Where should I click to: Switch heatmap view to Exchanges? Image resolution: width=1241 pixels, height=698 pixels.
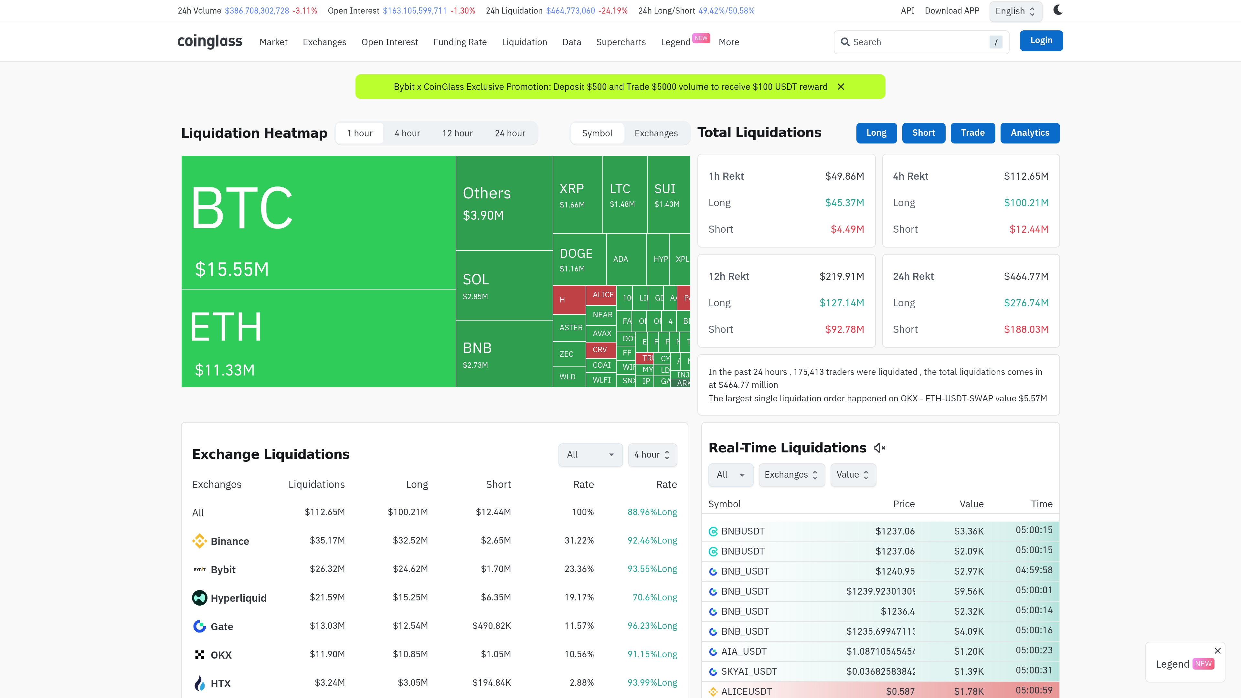click(656, 133)
